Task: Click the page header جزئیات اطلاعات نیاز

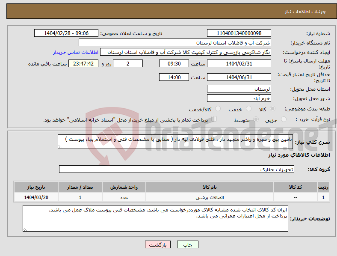Action: 305,12
